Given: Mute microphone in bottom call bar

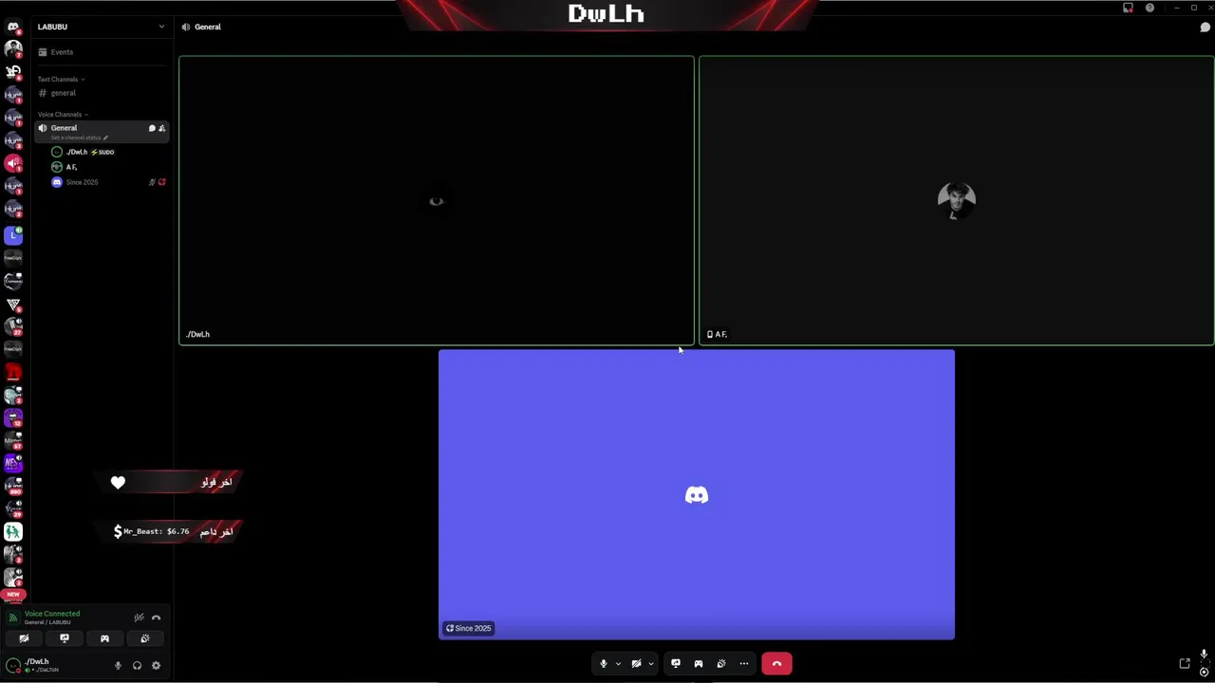Looking at the screenshot, I should pyautogui.click(x=603, y=664).
